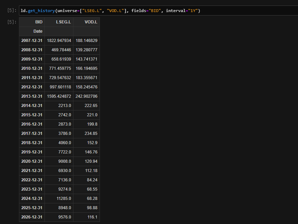Click the VOD.L value 188.146829
The image size is (298, 224).
point(86,41)
